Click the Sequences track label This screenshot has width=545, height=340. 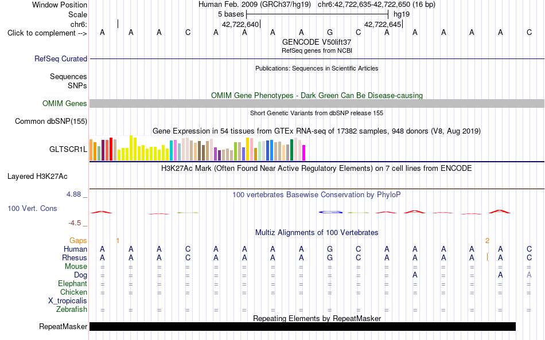pos(68,76)
